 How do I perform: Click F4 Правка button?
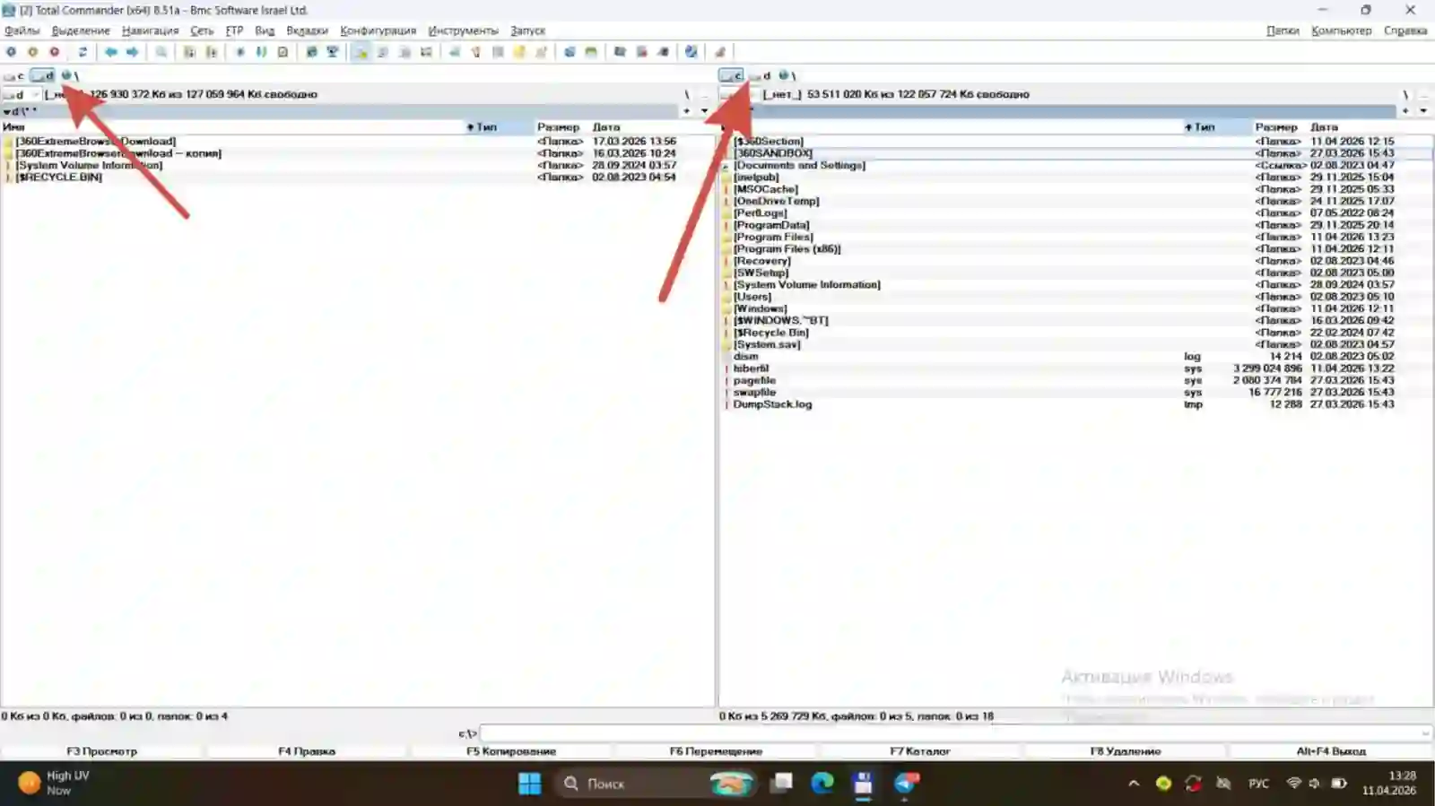307,751
